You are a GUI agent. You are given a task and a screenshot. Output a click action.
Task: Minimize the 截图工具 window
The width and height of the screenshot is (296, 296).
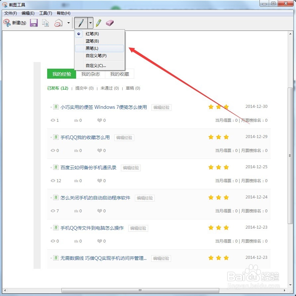click(264, 4)
